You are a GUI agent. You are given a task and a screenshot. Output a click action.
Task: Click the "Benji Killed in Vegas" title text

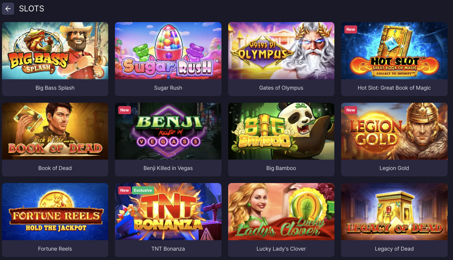168,168
